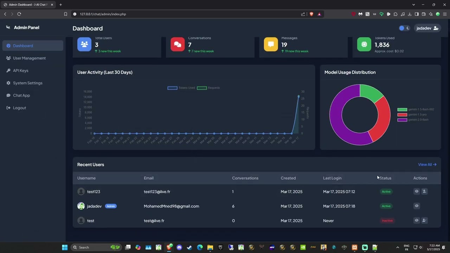The image size is (450, 253).
Task: Click the green Tokens Used chip icon
Action: pos(364,44)
